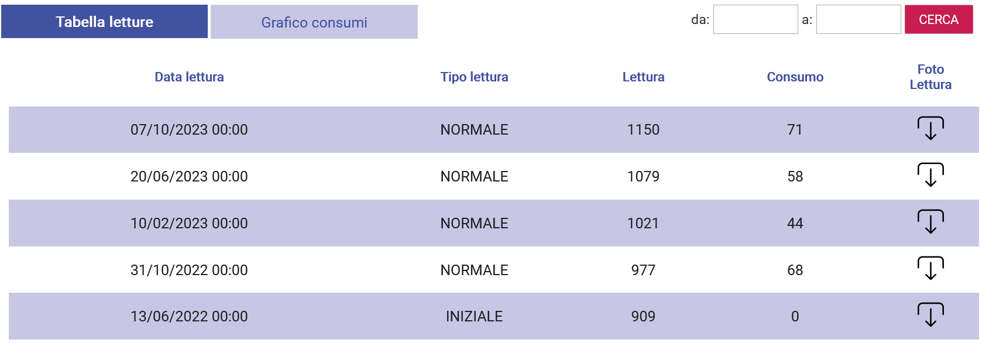Download photo for 13/06/2022 initial reading
This screenshot has width=989, height=353.
click(930, 315)
